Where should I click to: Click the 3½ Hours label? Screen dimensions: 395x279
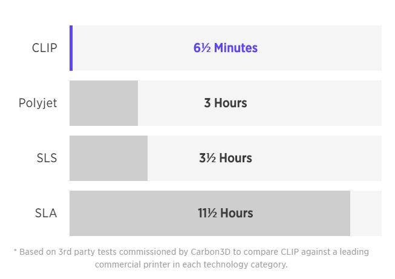(226, 158)
